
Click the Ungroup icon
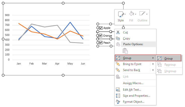pyautogui.click(x=159, y=71)
